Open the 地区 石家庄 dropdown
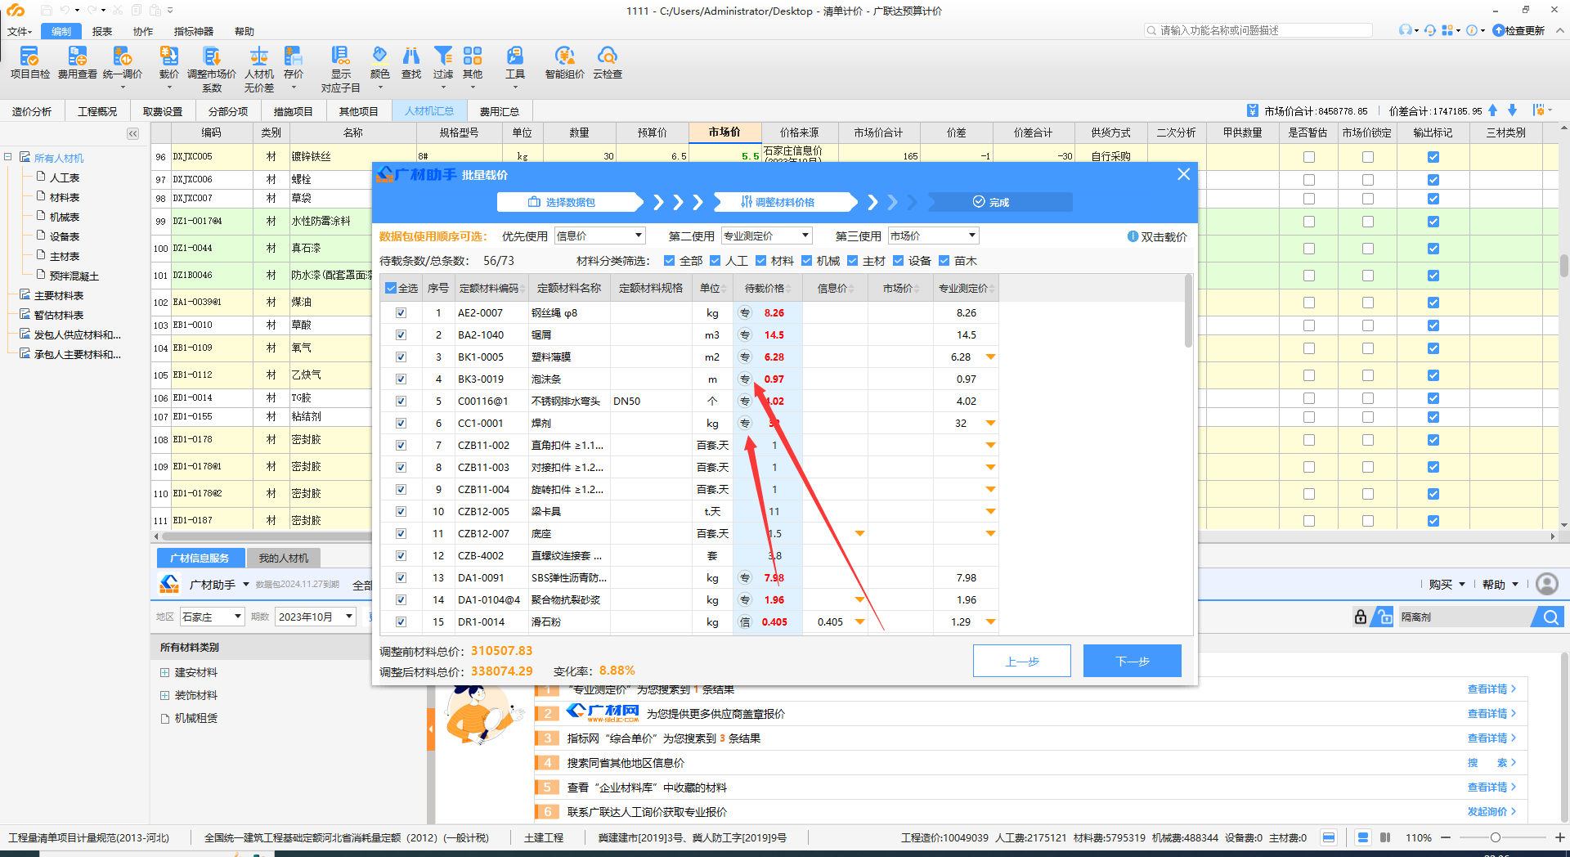The image size is (1570, 857). pyautogui.click(x=212, y=617)
